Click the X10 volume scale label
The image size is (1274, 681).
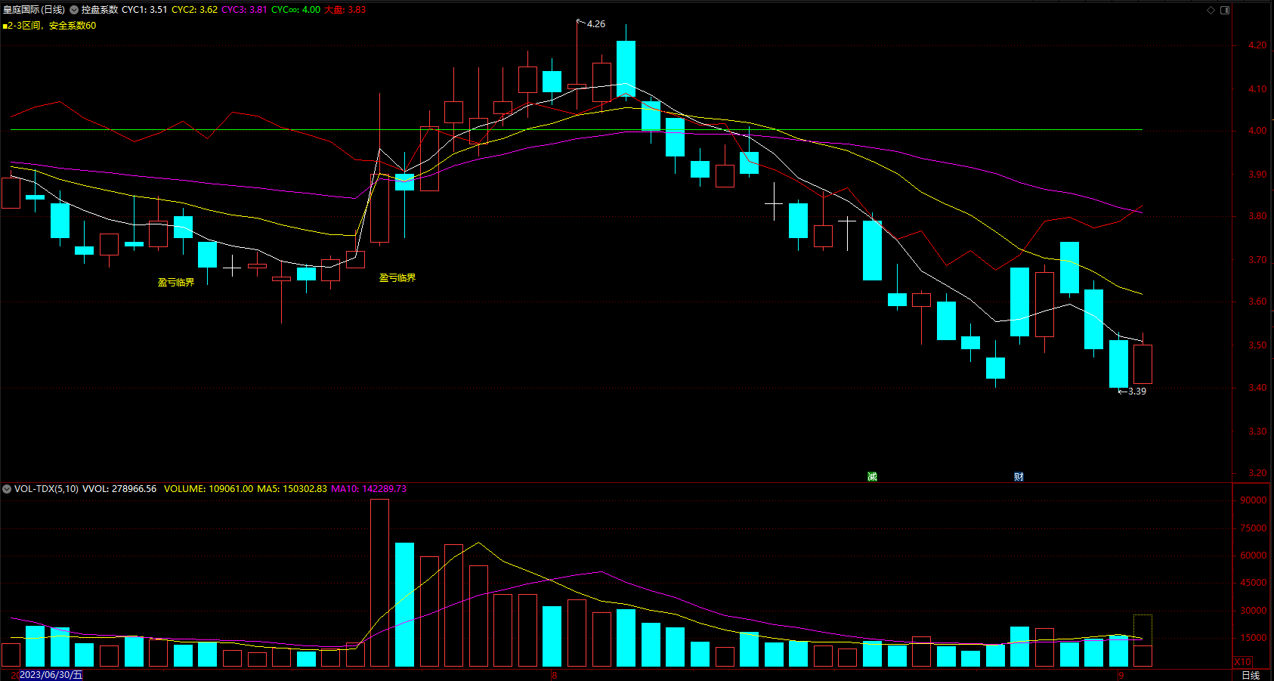(1243, 661)
